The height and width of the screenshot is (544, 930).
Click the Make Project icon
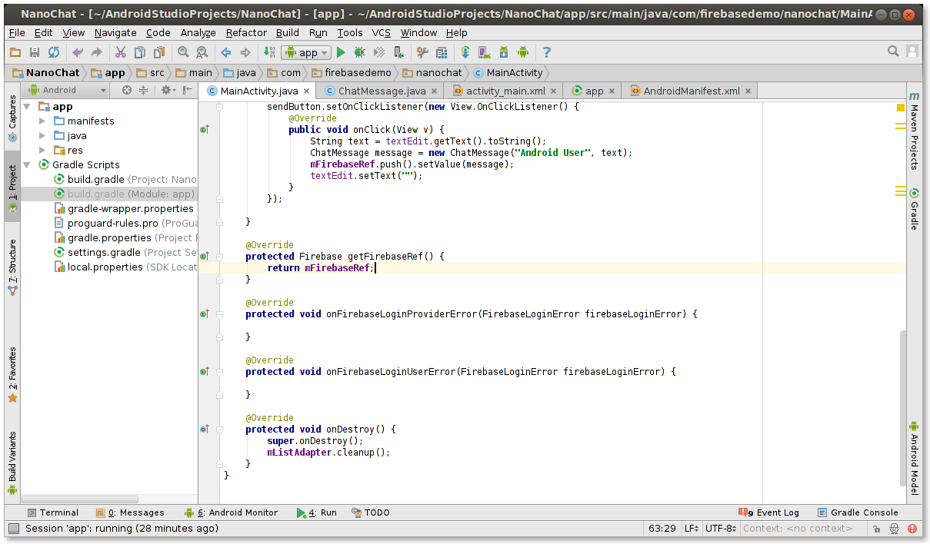pyautogui.click(x=269, y=52)
